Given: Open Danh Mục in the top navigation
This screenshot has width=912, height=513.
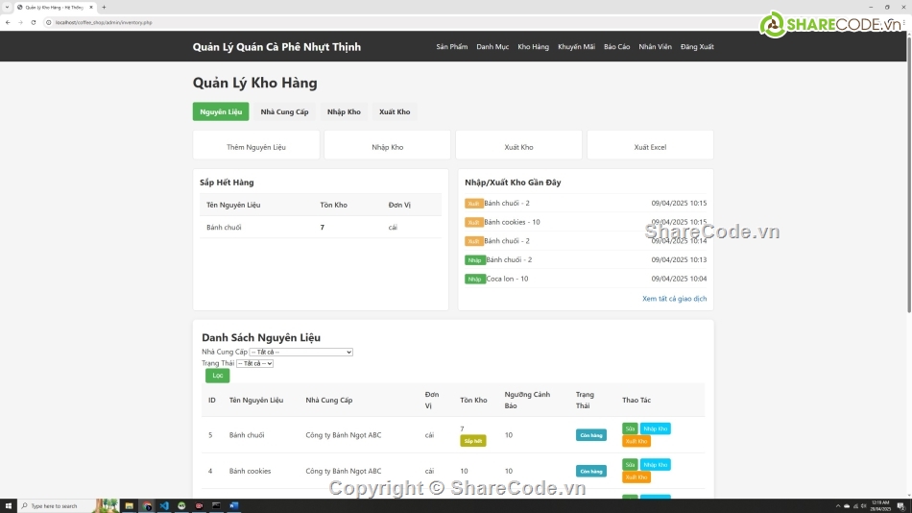Looking at the screenshot, I should click(492, 46).
